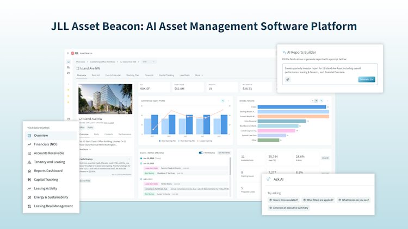Click Castle King Office Portfolio breadcrumb

tap(102, 62)
